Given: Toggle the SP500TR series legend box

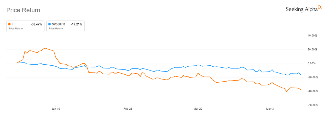Looking at the screenshot, I should point(65,26).
